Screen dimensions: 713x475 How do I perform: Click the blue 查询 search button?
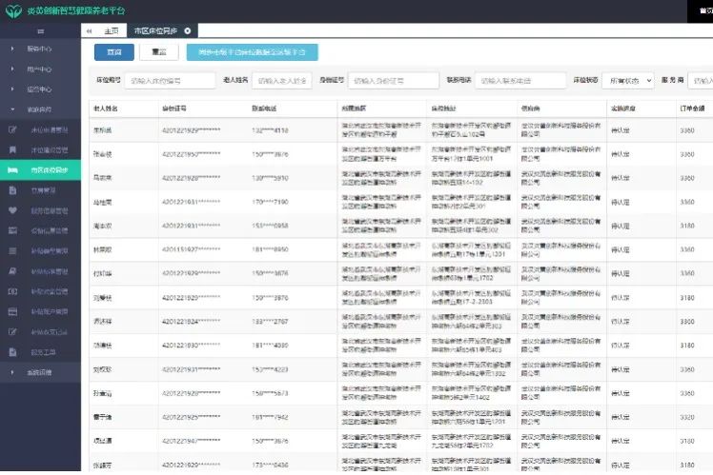click(114, 52)
